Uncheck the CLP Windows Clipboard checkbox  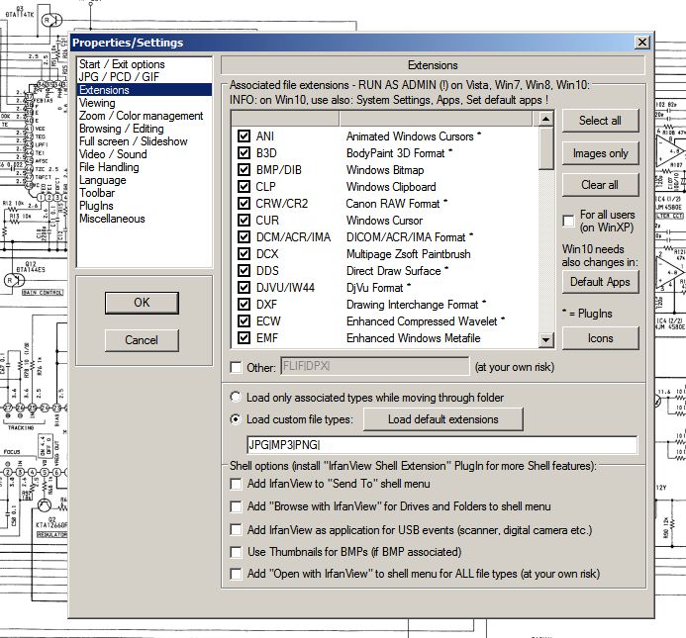(244, 187)
